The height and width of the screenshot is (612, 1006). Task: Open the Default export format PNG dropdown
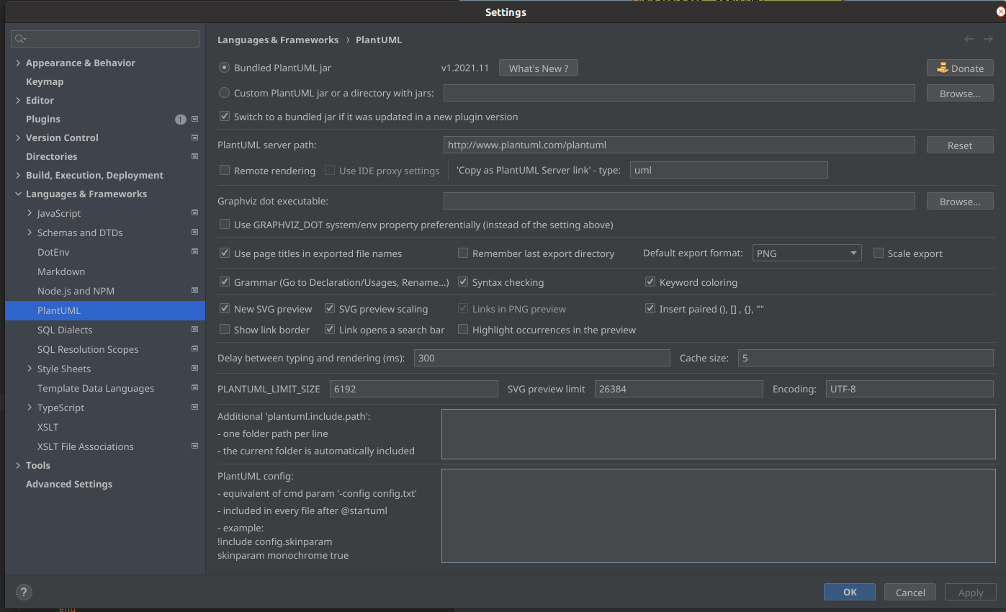(x=807, y=253)
